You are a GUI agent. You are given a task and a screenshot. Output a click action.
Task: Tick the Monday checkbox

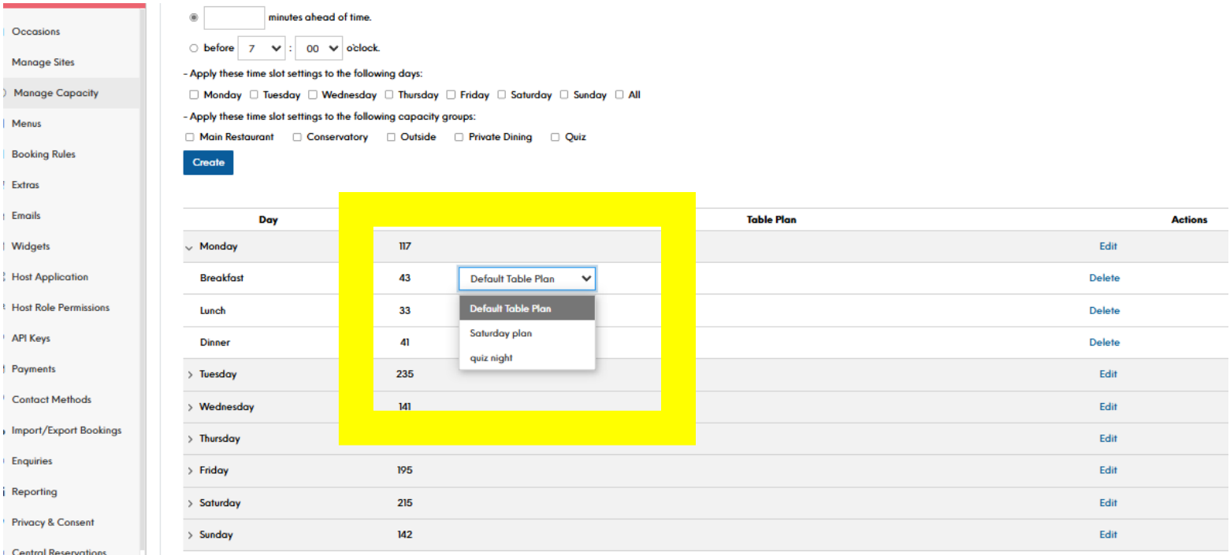(x=194, y=95)
